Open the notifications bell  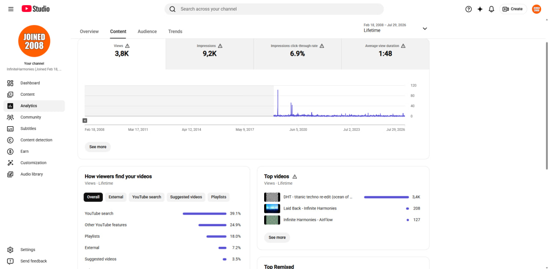[491, 9]
